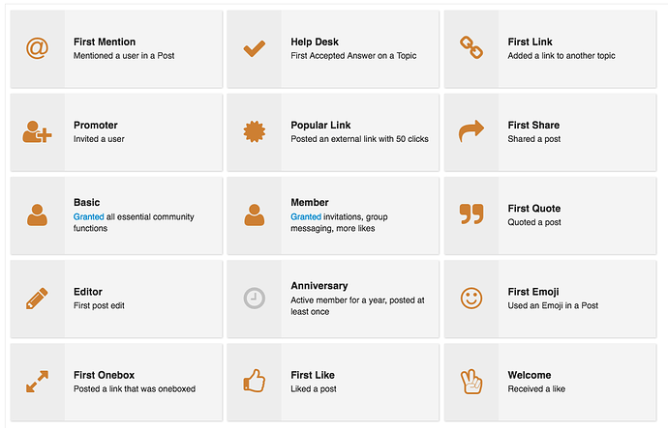Click the @ icon for First Mention
Viewport: 668px width, 428px height.
37,48
